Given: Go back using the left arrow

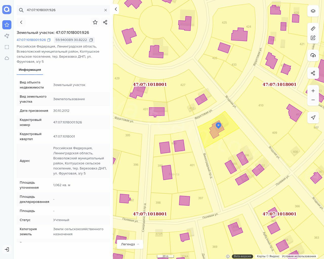Looking at the screenshot, I should (x=21, y=22).
